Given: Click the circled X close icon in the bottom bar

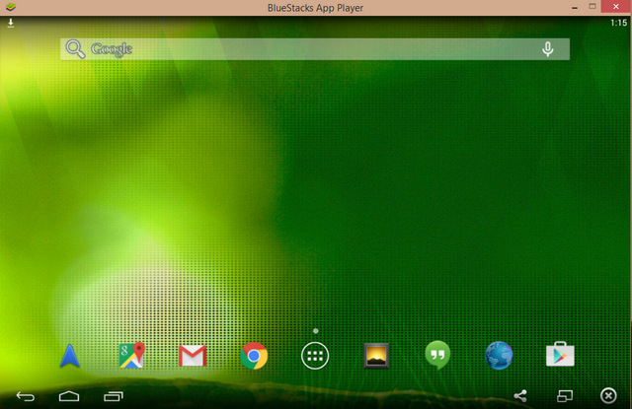Looking at the screenshot, I should [x=608, y=396].
